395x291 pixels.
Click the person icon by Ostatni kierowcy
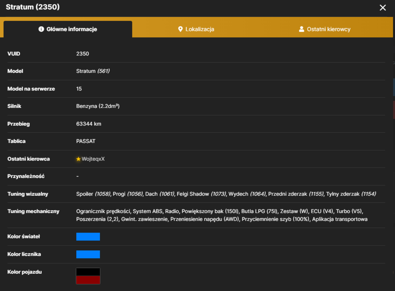pos(301,29)
